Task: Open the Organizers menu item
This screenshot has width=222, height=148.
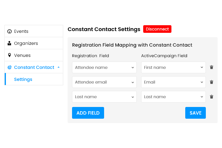Action: point(34,43)
